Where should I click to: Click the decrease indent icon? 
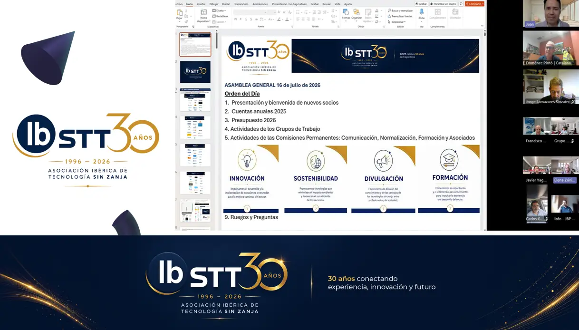point(314,12)
